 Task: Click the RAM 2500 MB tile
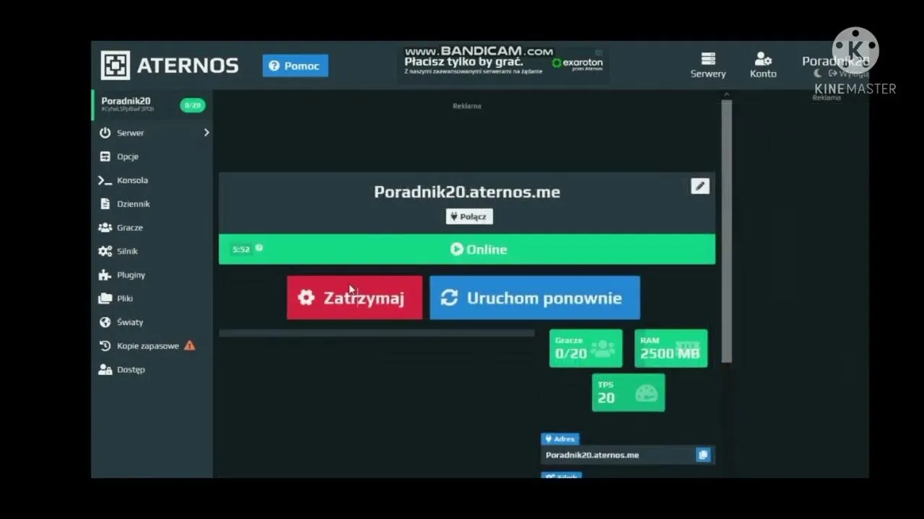(671, 348)
